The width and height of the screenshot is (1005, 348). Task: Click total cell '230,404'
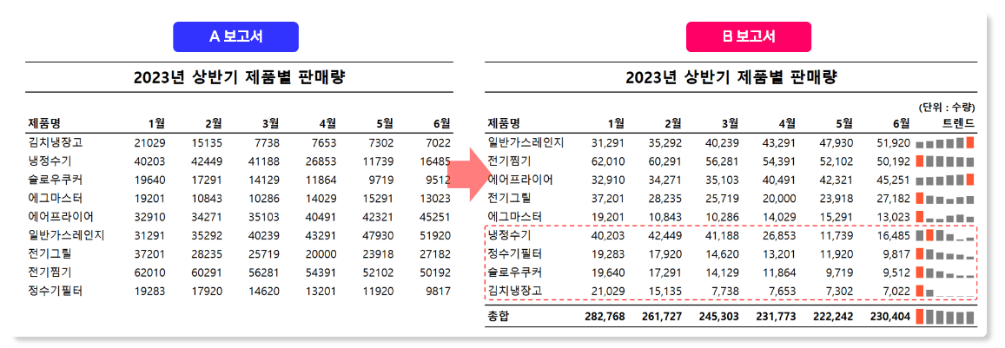(890, 316)
